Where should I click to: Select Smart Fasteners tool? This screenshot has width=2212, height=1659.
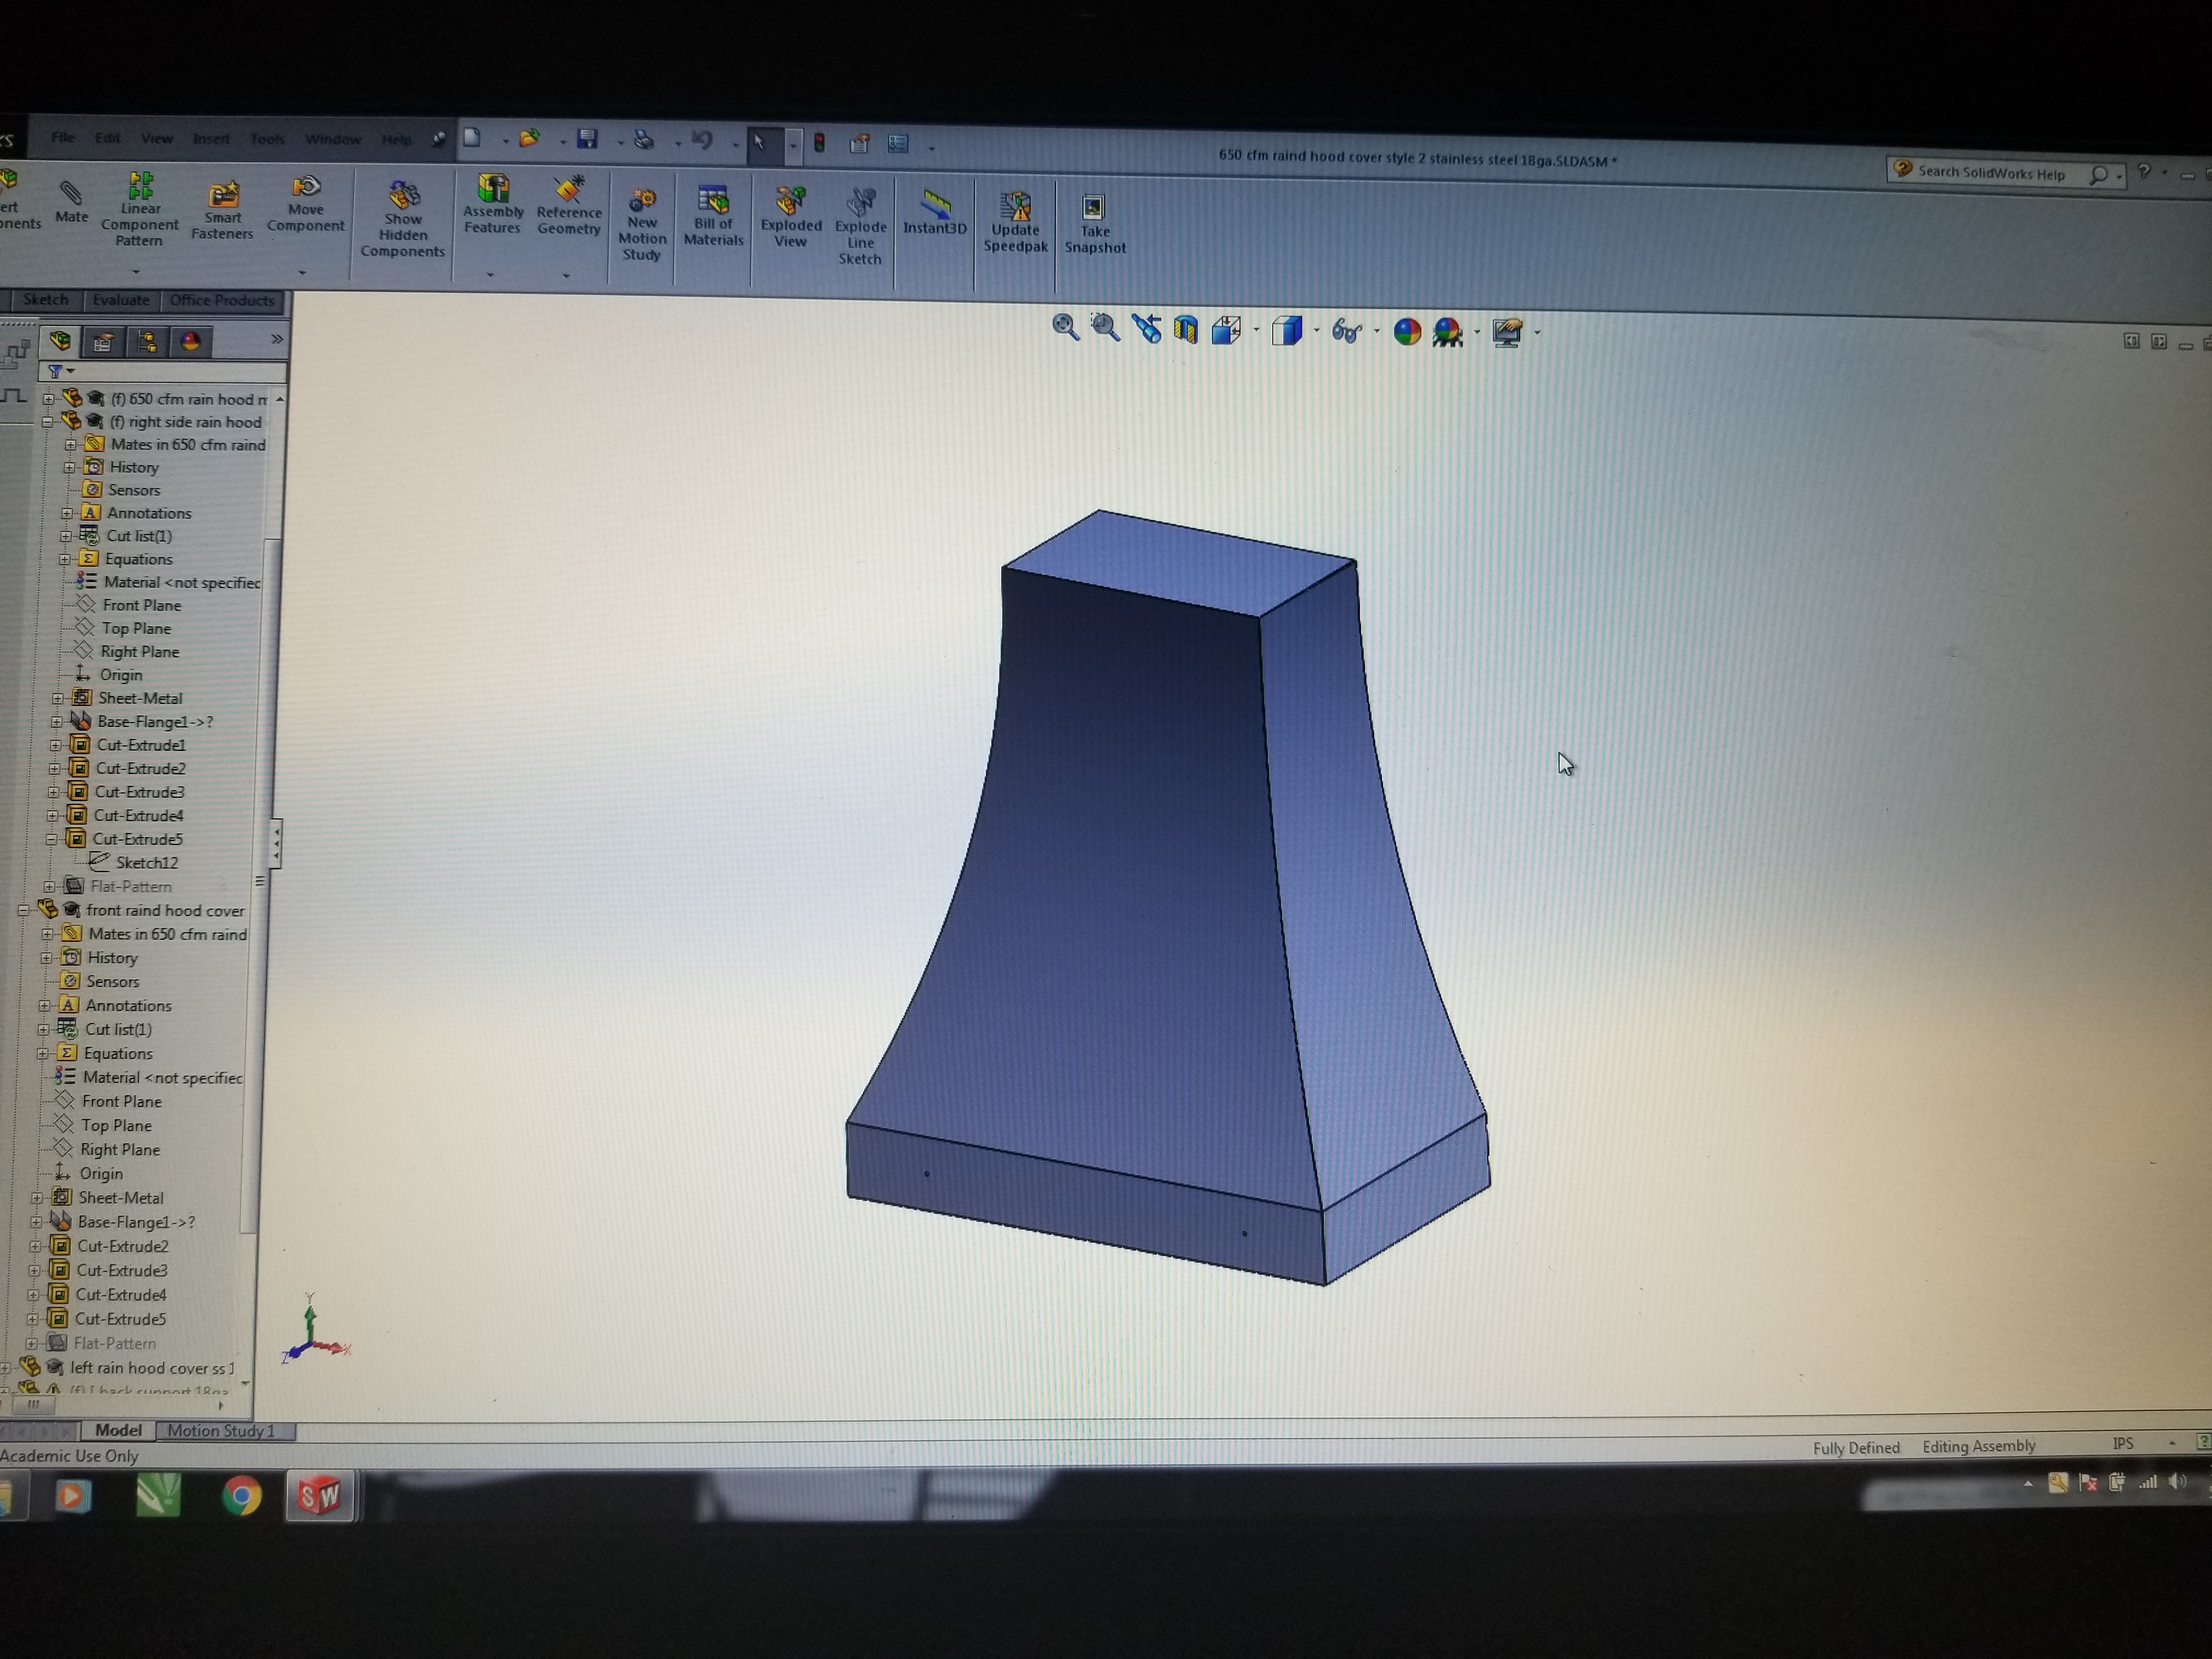222,210
